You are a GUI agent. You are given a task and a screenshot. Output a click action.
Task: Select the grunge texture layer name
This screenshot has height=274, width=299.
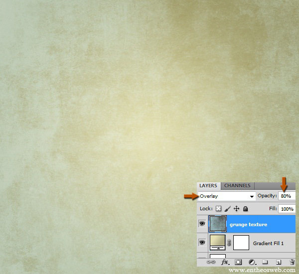[x=248, y=224]
